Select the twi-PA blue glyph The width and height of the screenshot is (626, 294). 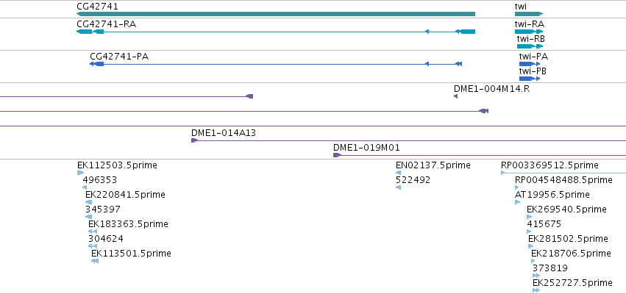click(x=530, y=64)
